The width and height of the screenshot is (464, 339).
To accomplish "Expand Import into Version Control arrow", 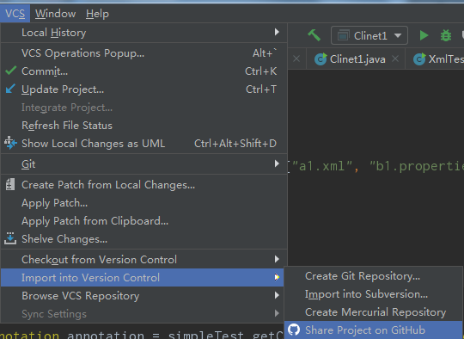I will coord(277,277).
